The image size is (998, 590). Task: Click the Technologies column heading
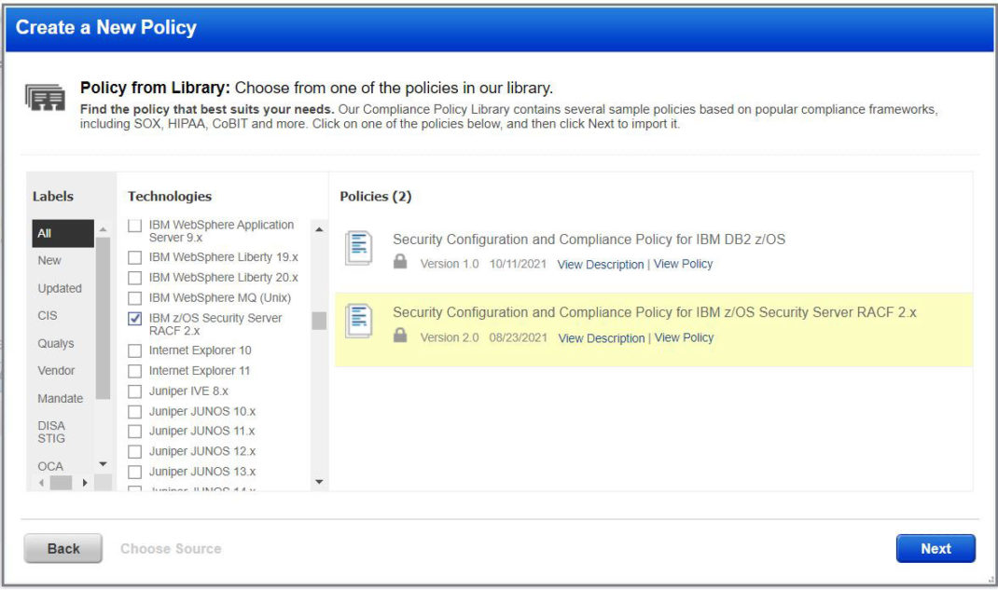170,197
